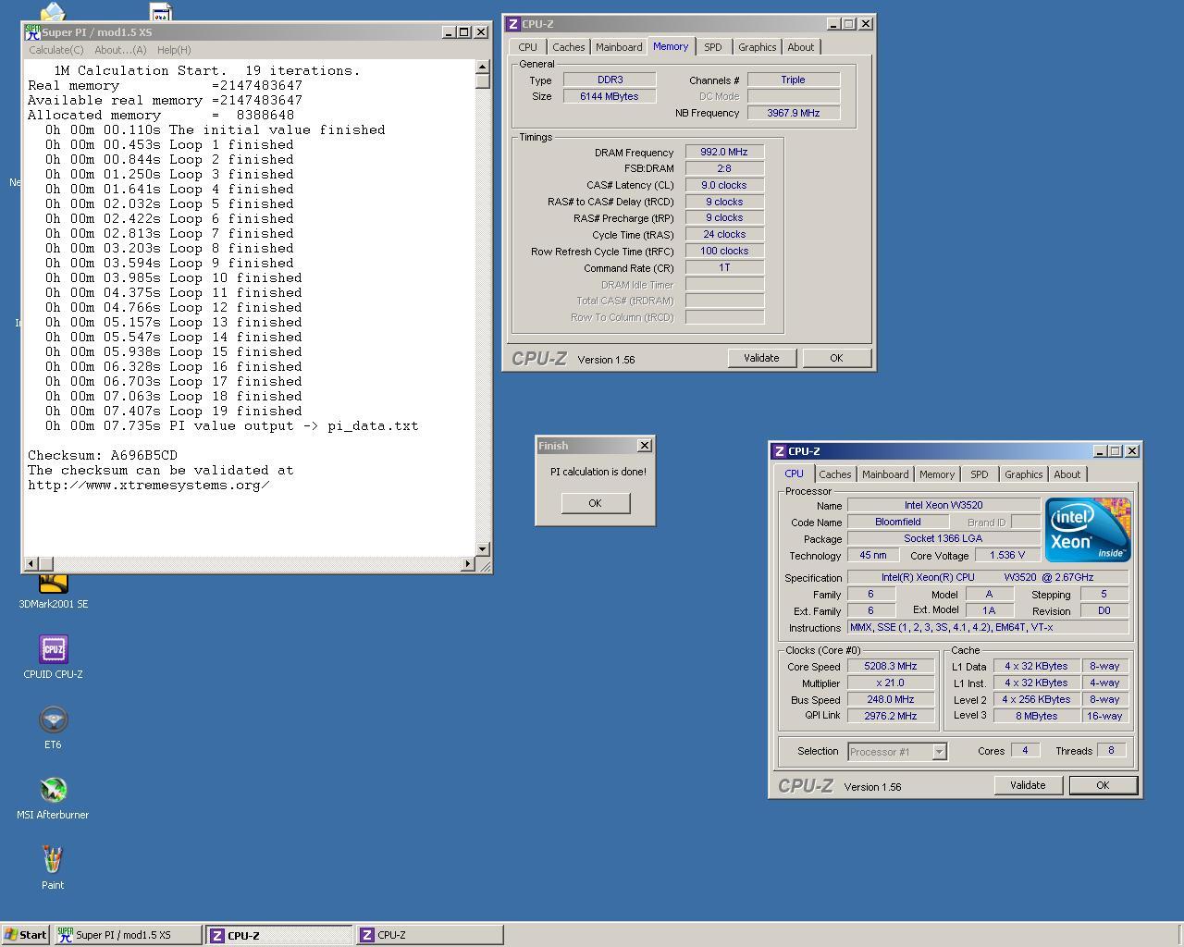Click OK in the Memory CPU-Z window

[836, 358]
